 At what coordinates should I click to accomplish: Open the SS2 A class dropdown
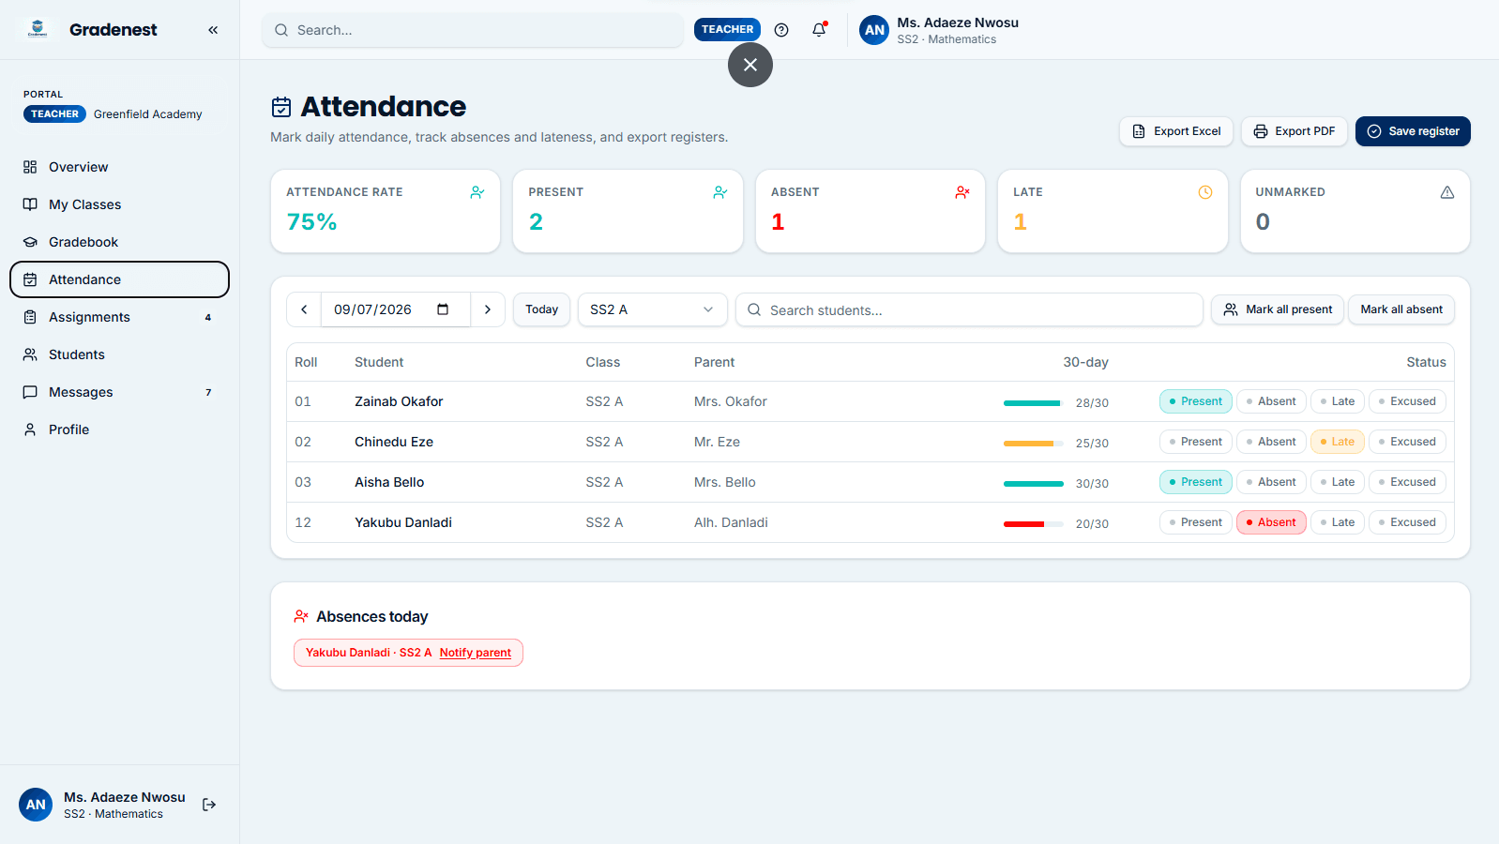click(653, 309)
